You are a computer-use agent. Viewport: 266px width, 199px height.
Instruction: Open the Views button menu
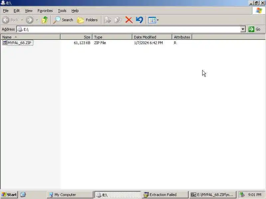pos(153,20)
